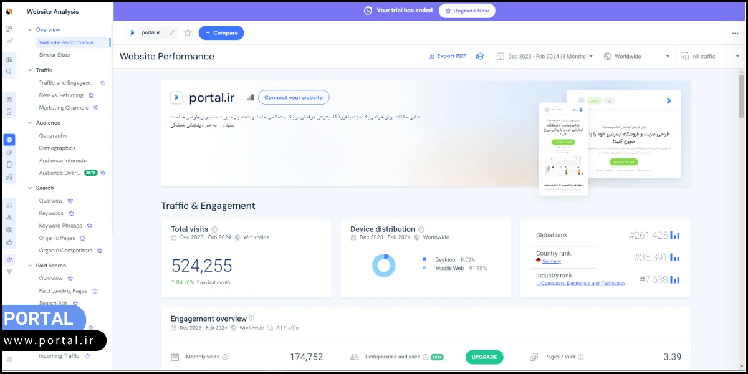Select the App Analysis mobile icon in left rail

click(9, 164)
